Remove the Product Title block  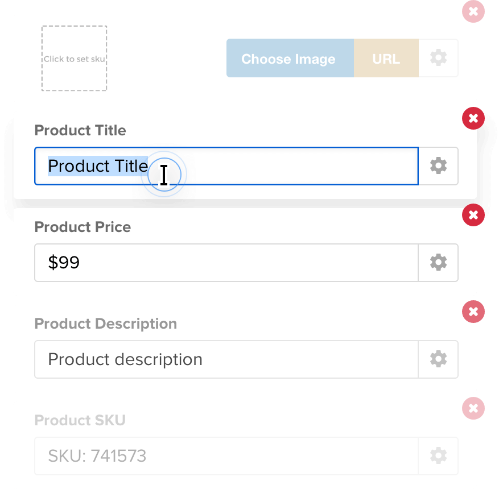point(473,118)
